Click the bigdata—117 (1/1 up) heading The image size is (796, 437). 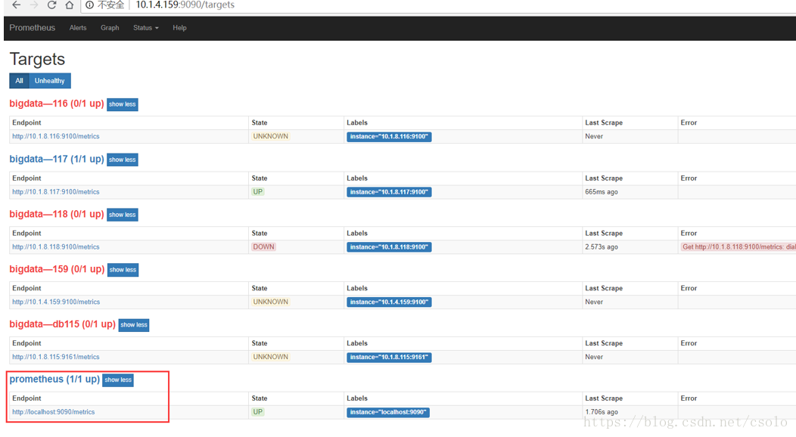[x=56, y=160]
